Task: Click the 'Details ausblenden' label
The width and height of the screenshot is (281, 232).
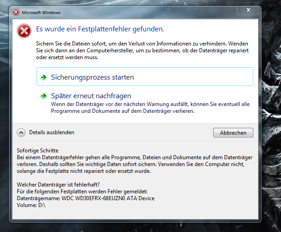Action: (x=51, y=132)
